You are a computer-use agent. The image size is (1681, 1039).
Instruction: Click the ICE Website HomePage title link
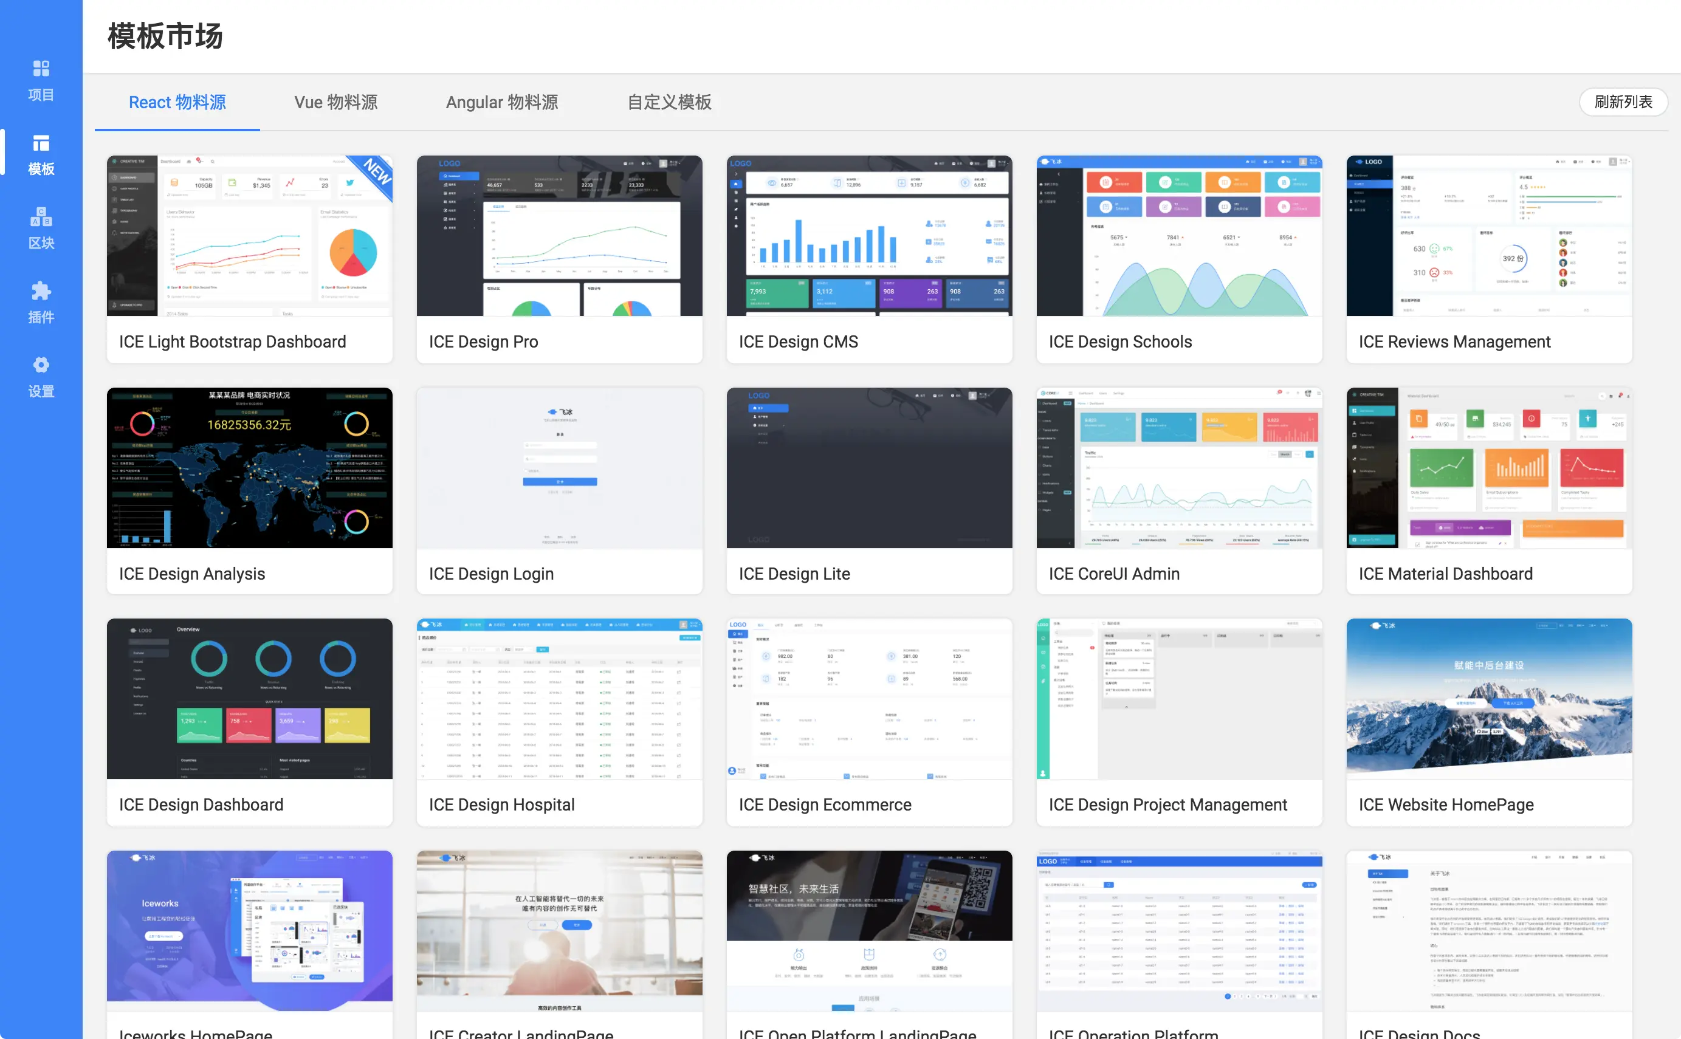tap(1446, 804)
